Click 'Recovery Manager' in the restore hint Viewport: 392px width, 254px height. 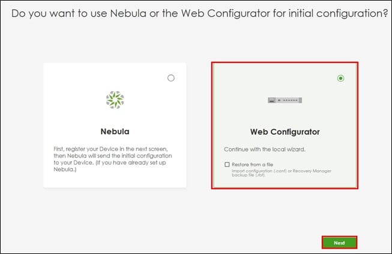[x=312, y=171]
